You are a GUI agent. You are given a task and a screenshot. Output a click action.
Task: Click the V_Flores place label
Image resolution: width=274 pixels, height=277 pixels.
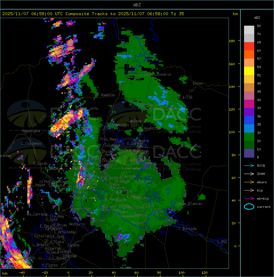tap(50, 265)
